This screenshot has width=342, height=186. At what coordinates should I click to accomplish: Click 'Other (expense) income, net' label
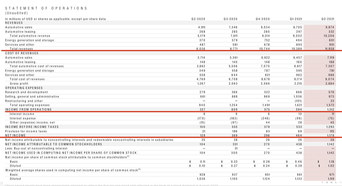click(32, 122)
